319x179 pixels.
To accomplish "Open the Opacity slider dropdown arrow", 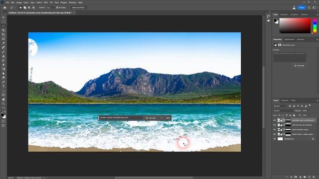I will 309,110.
